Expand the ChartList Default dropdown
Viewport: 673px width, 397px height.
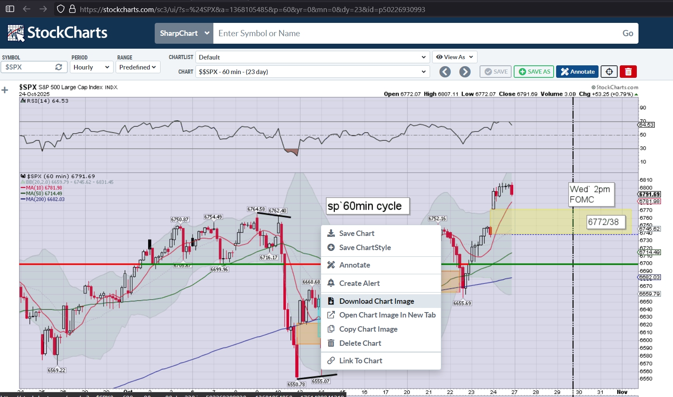(312, 57)
